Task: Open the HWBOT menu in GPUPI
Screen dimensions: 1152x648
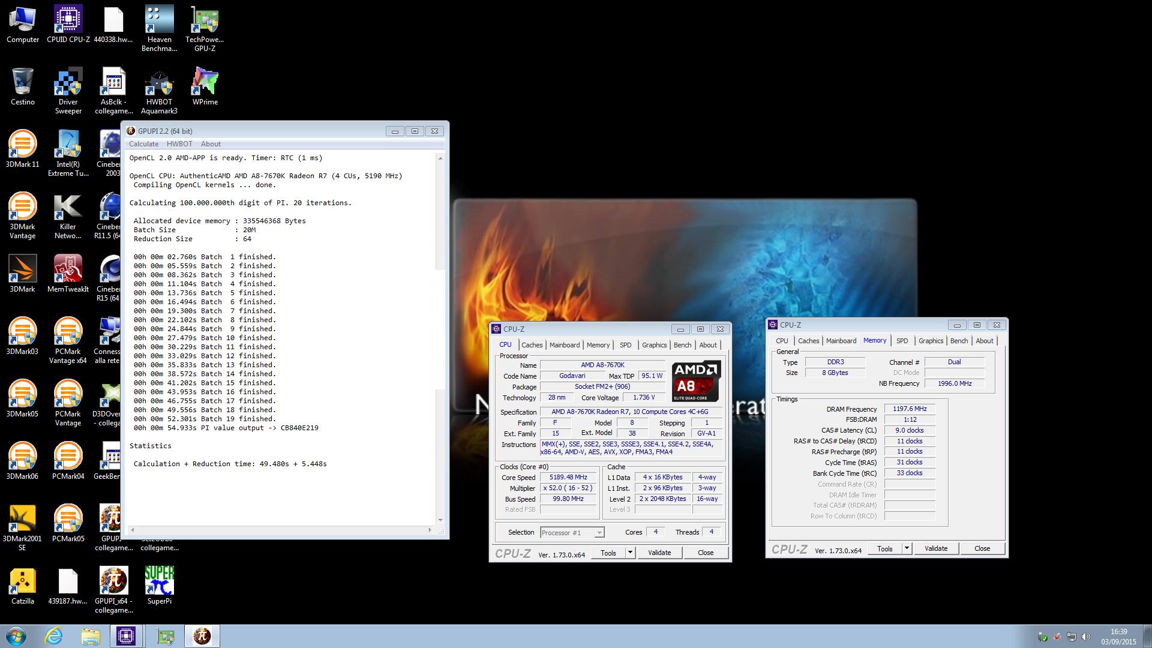Action: pyautogui.click(x=179, y=144)
